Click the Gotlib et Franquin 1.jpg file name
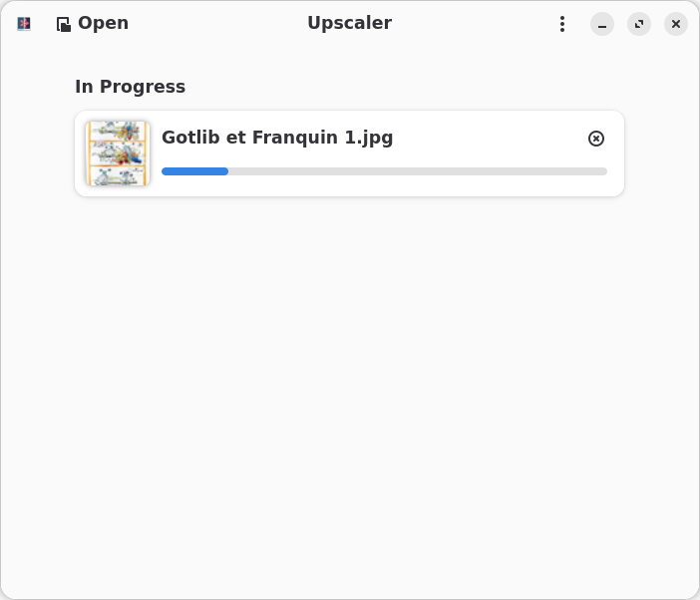The image size is (700, 600). (x=277, y=138)
